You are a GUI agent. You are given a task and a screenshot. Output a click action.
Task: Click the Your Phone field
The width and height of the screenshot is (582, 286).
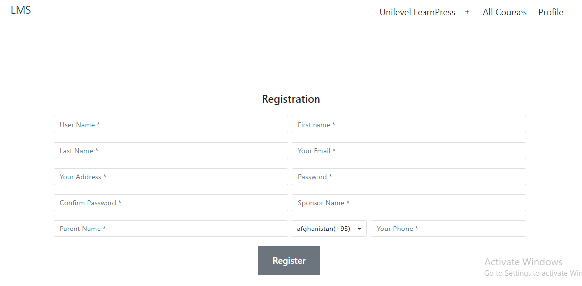[x=448, y=229]
